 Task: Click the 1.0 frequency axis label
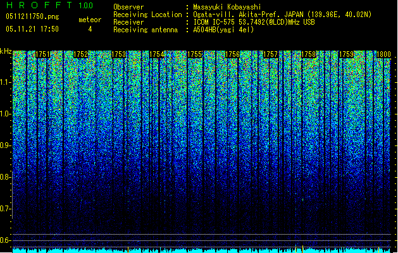click(x=6, y=114)
